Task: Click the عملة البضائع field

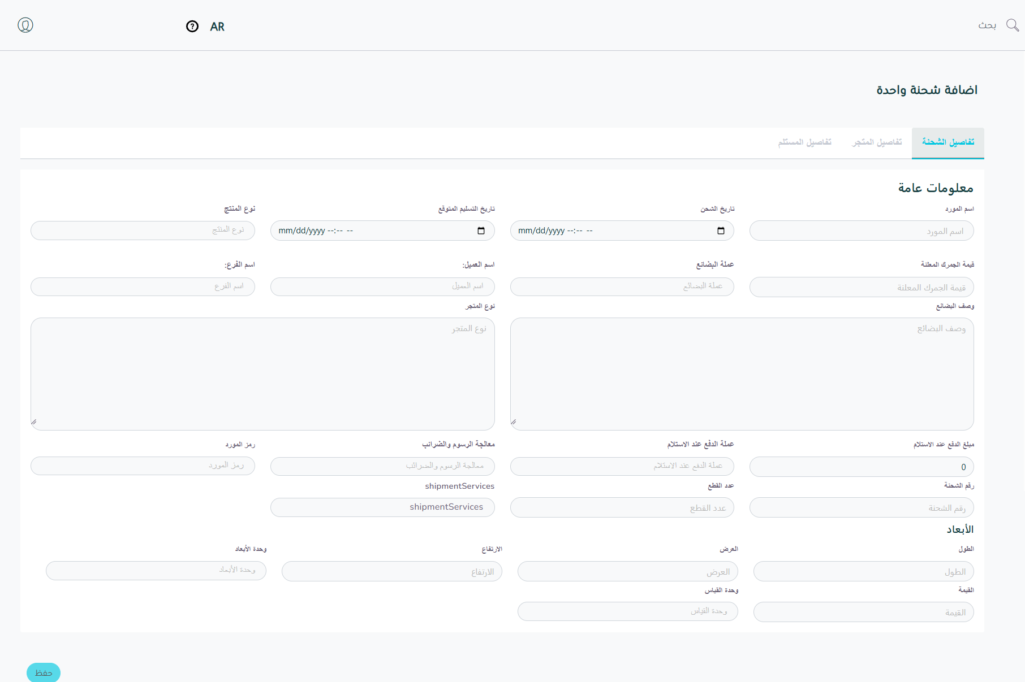Action: 622,286
